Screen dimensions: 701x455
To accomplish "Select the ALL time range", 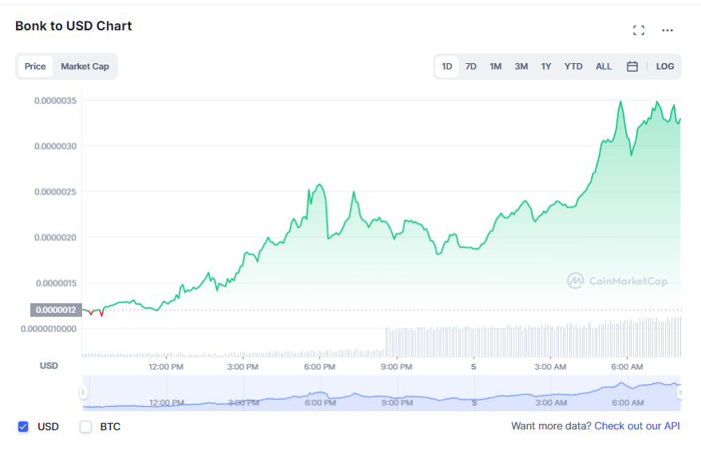I will pyautogui.click(x=604, y=66).
